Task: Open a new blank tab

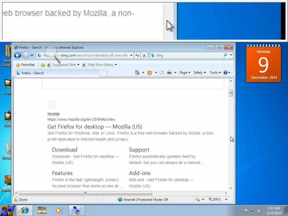Action: 103,73
